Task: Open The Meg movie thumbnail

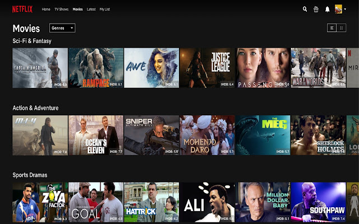Action: 263,136
